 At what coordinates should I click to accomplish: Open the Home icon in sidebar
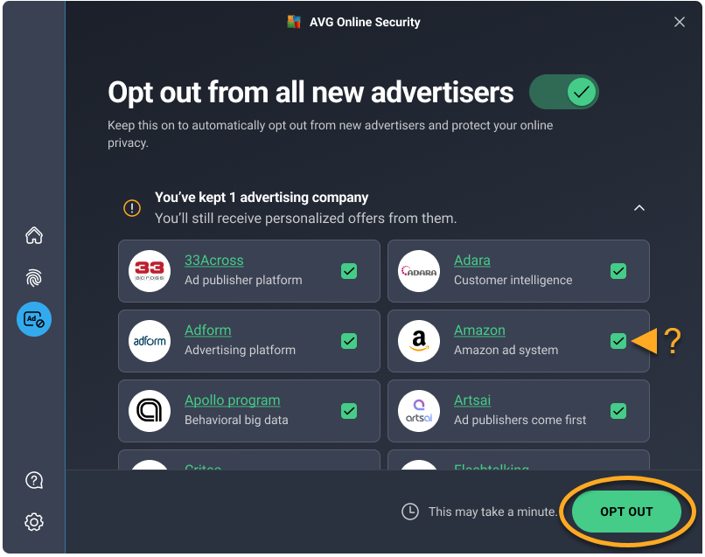[x=34, y=235]
